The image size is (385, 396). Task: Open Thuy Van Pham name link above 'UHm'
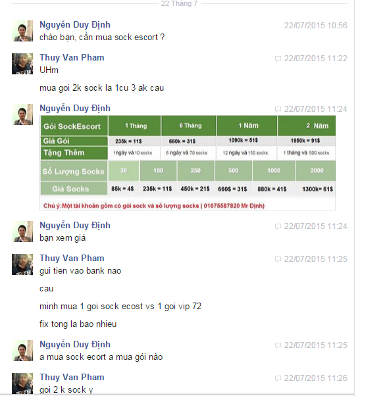(x=72, y=58)
